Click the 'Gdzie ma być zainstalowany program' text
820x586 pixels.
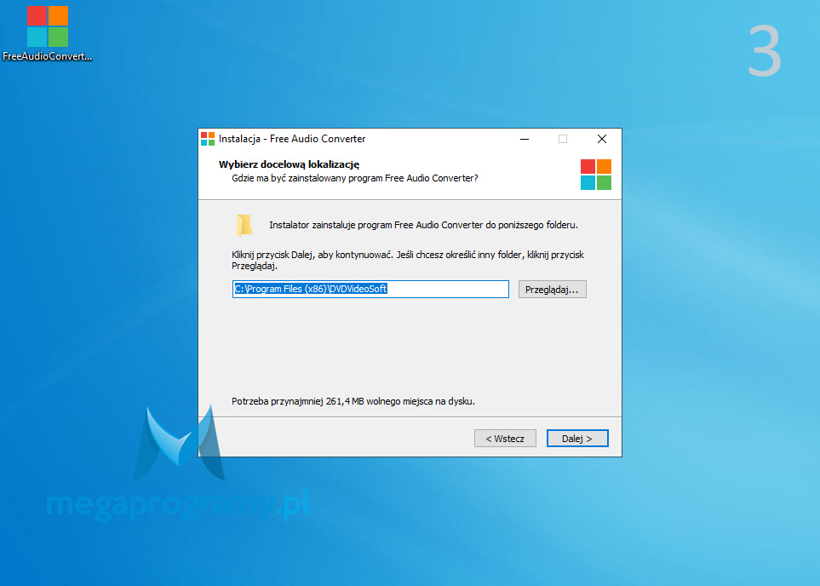[x=354, y=178]
